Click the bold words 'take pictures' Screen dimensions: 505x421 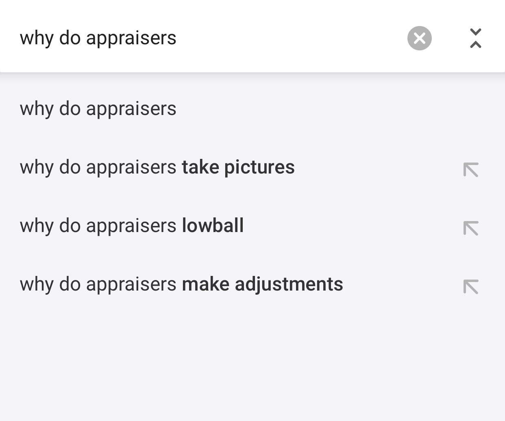click(x=238, y=167)
